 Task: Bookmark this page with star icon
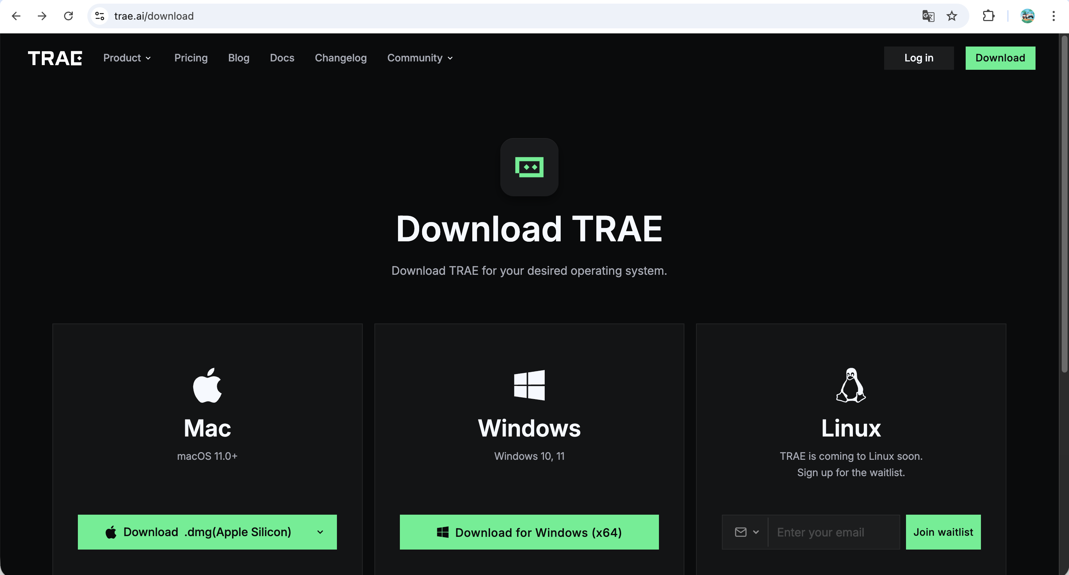pos(951,16)
